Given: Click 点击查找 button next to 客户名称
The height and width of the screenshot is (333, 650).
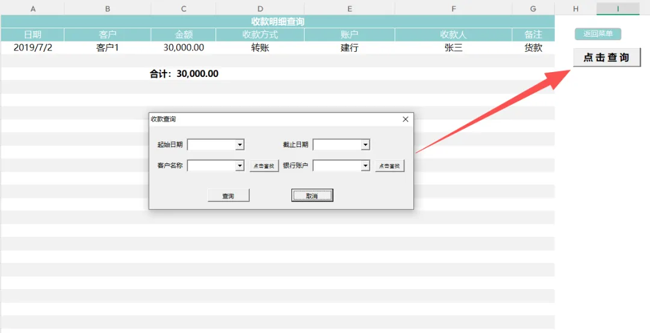Looking at the screenshot, I should 264,166.
